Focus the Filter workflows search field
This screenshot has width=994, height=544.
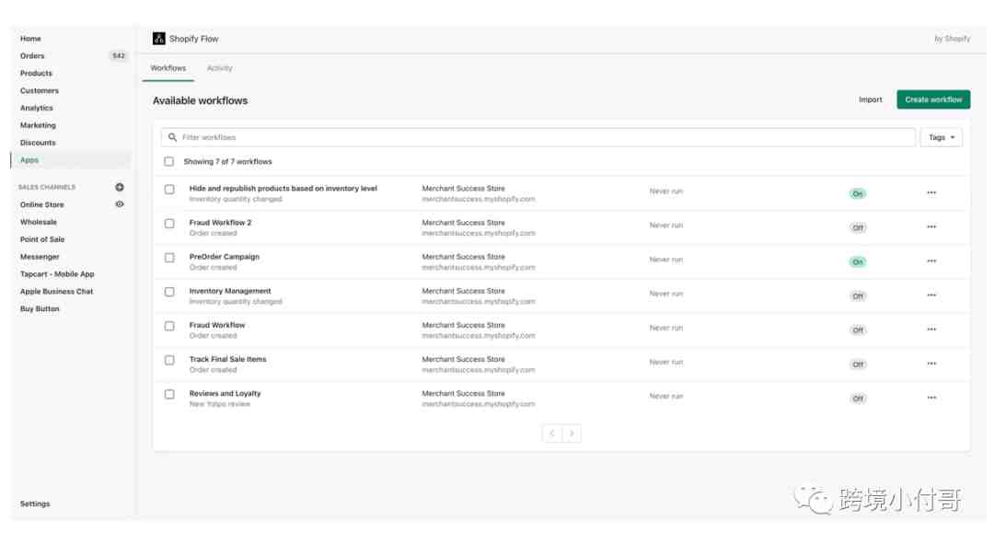click(538, 137)
